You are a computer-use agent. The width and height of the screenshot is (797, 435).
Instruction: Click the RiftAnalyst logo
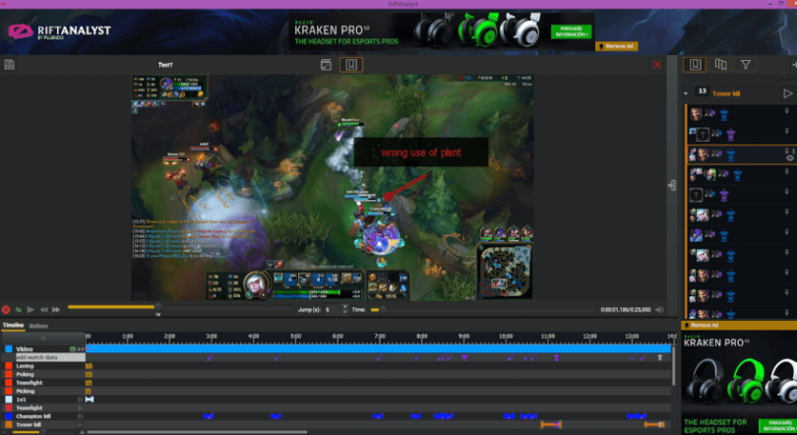59,32
